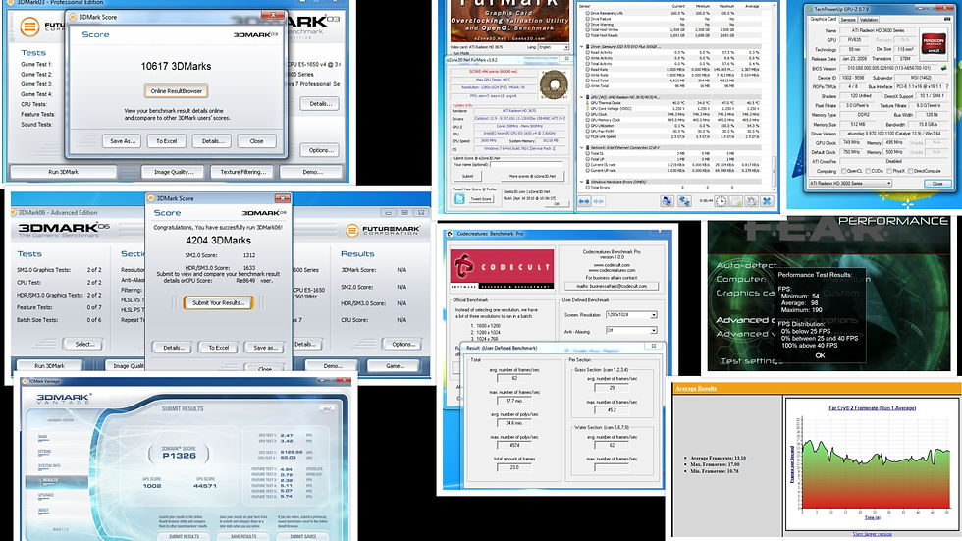Open System Info in 3DMark Vantage sidebar
The height and width of the screenshot is (541, 962).
pos(49,466)
